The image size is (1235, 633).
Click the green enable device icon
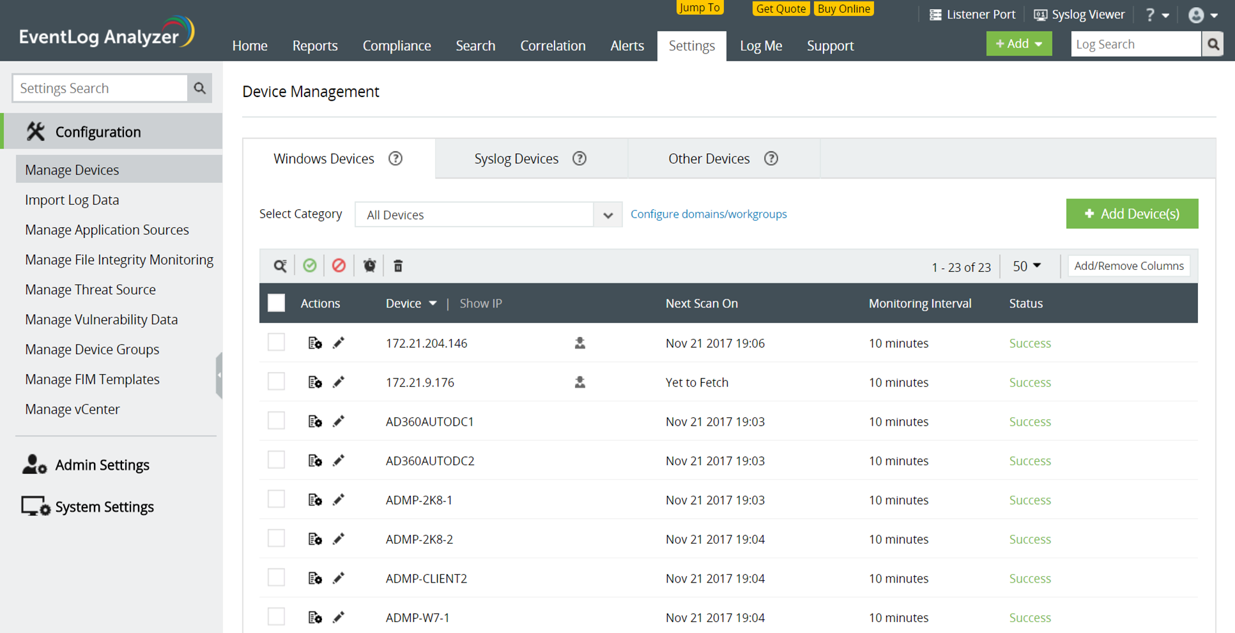[310, 265]
